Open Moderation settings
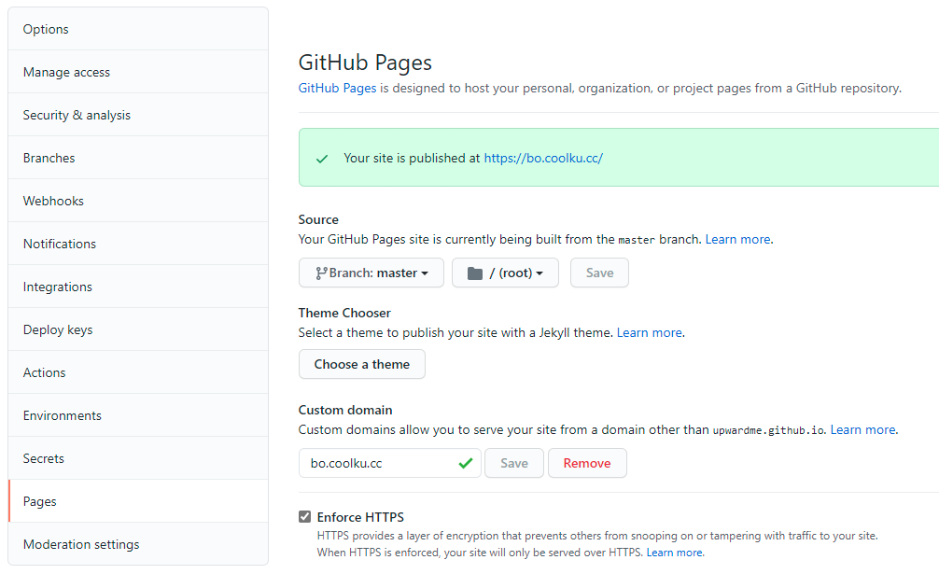Image resolution: width=939 pixels, height=574 pixels. point(138,544)
